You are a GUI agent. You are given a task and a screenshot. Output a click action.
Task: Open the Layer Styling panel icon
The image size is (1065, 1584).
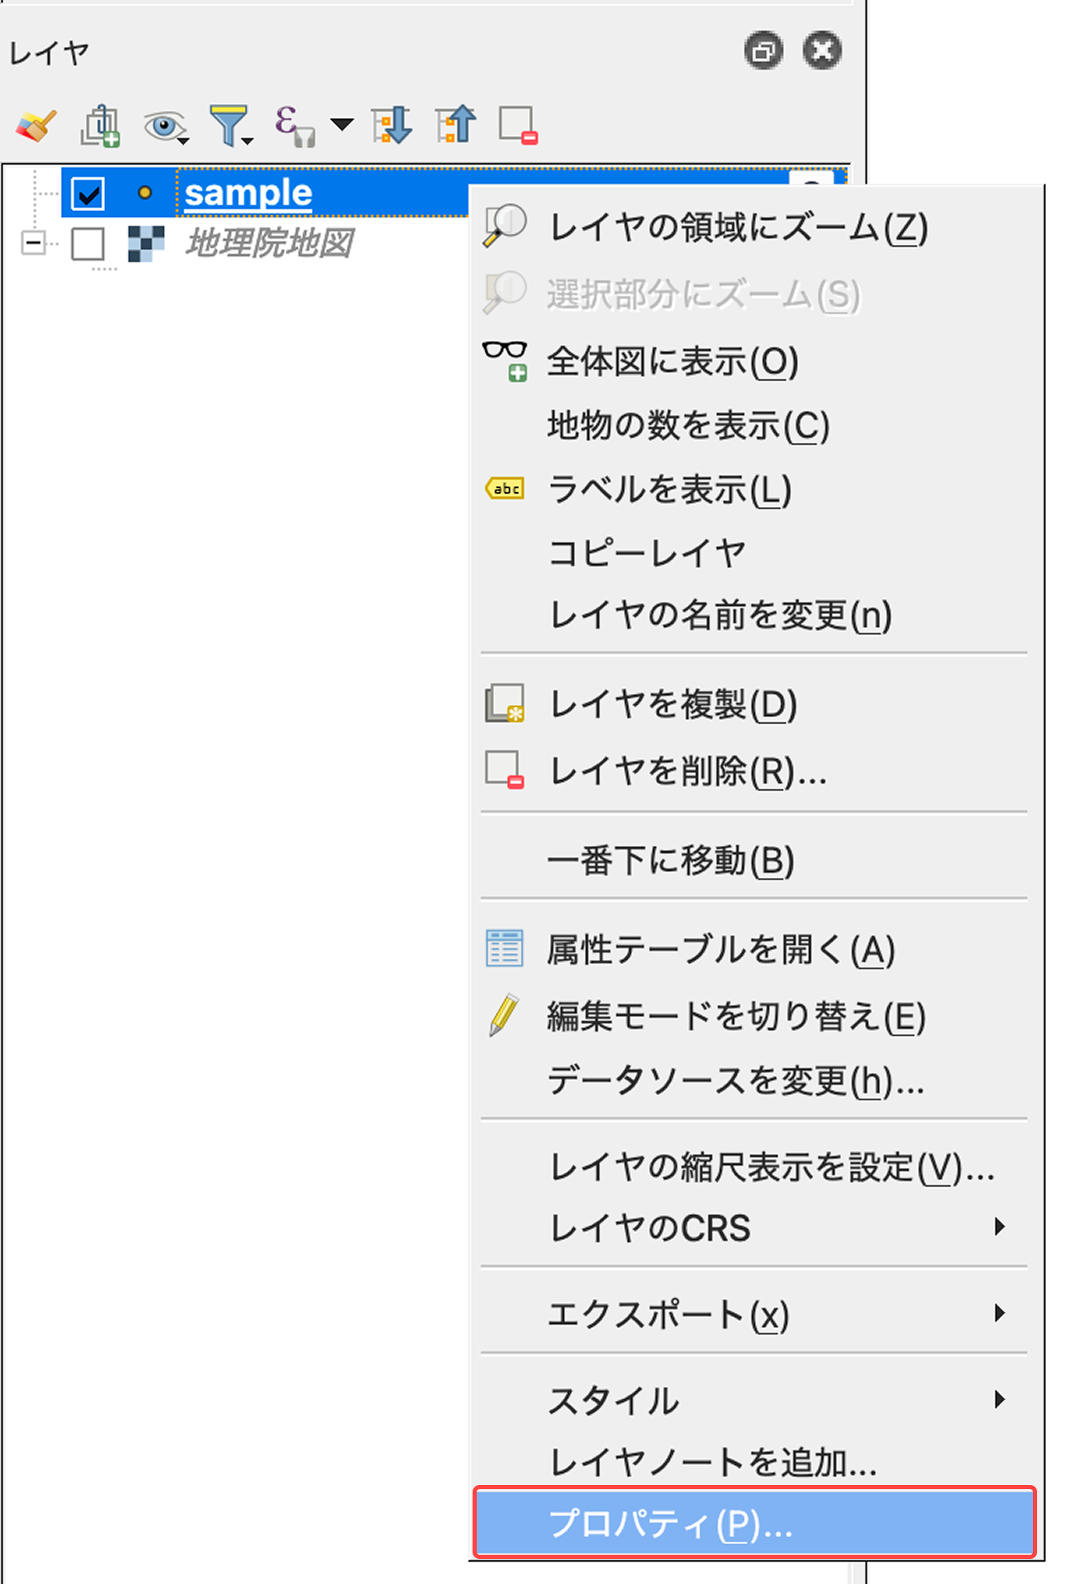(35, 124)
